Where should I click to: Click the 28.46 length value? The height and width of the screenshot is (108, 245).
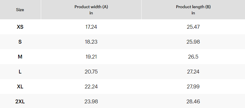193,102
